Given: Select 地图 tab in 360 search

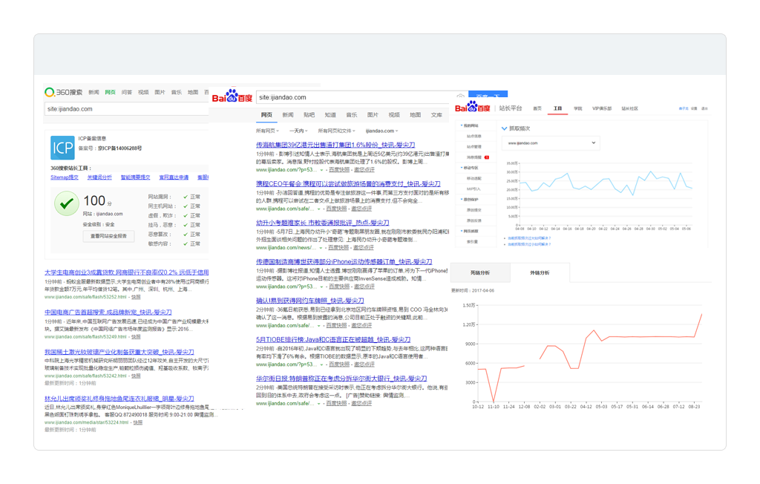Looking at the screenshot, I should tap(193, 92).
